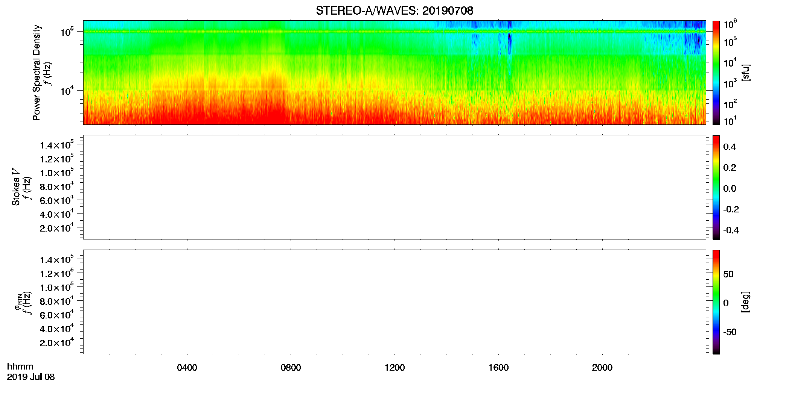Screen dimensions: 789x406
Task: Click the power spectral density spectrogram
Action: [x=394, y=73]
